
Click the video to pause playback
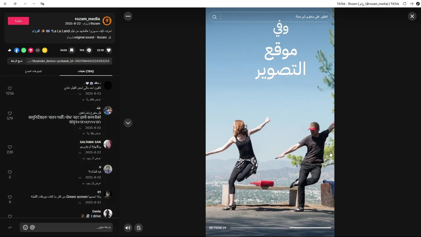point(270,122)
